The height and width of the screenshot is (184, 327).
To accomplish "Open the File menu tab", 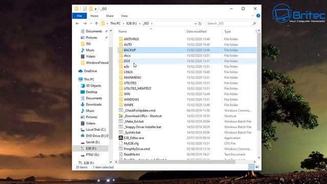I will tap(80, 16).
